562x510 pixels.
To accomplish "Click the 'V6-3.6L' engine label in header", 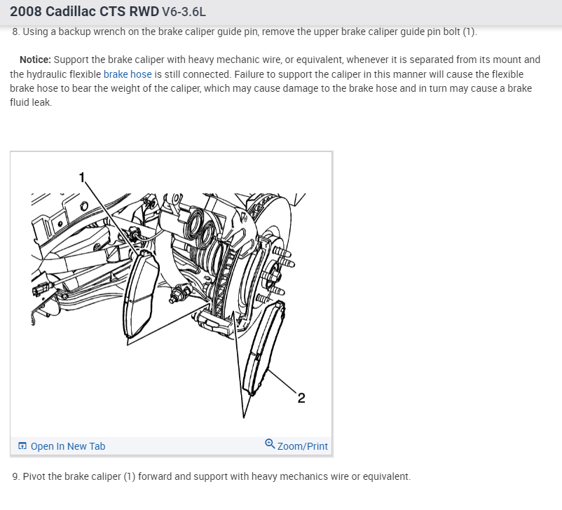I will [184, 12].
